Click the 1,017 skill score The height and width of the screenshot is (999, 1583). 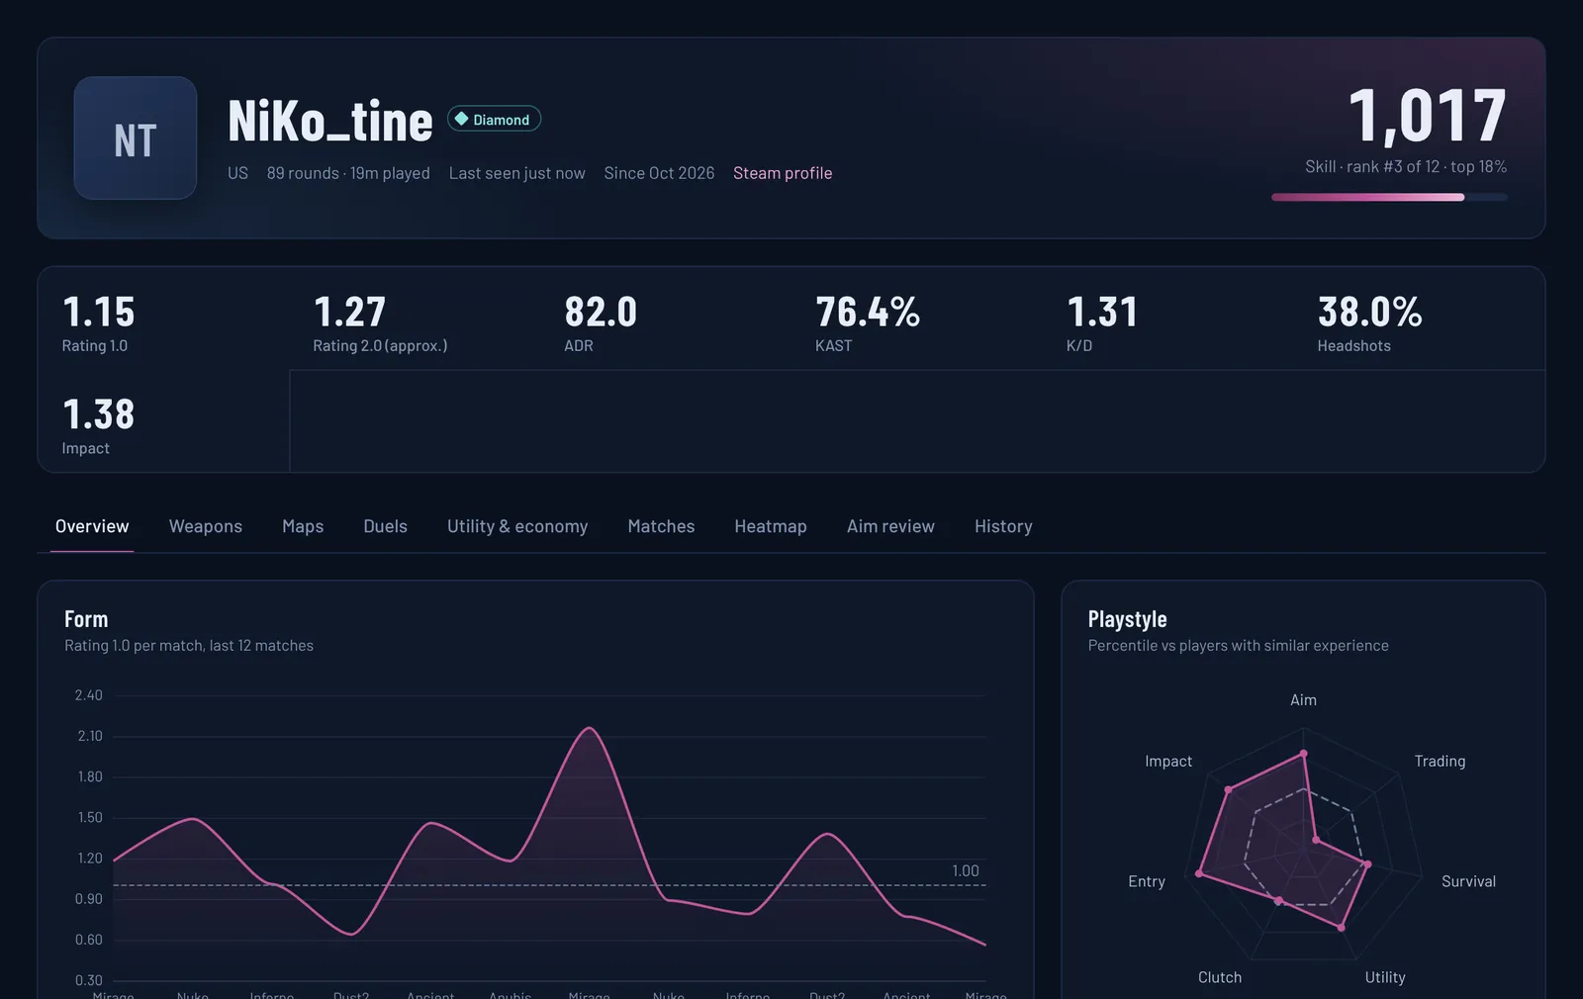click(1427, 116)
